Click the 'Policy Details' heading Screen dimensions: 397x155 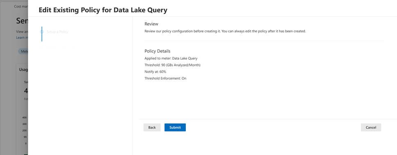157,51
